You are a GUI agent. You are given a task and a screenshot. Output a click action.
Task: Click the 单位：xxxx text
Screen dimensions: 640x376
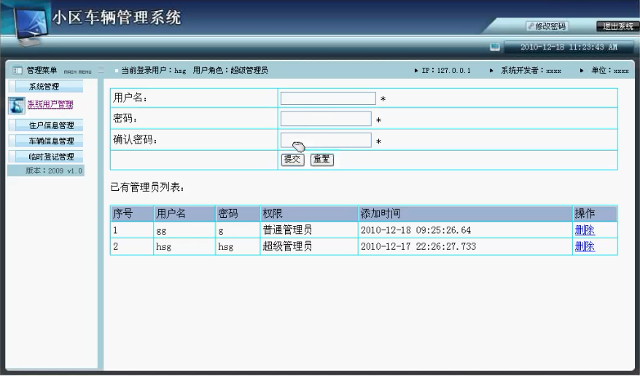click(610, 71)
